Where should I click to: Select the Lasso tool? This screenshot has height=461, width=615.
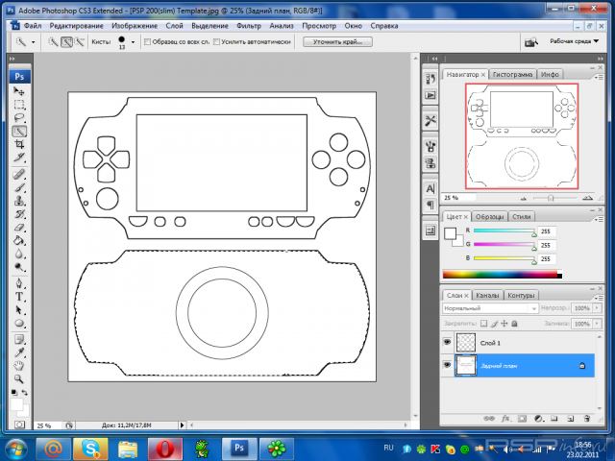[19, 117]
